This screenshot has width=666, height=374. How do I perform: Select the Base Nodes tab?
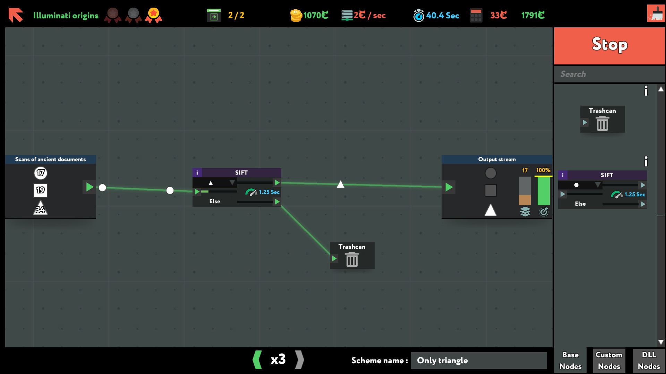coord(571,360)
